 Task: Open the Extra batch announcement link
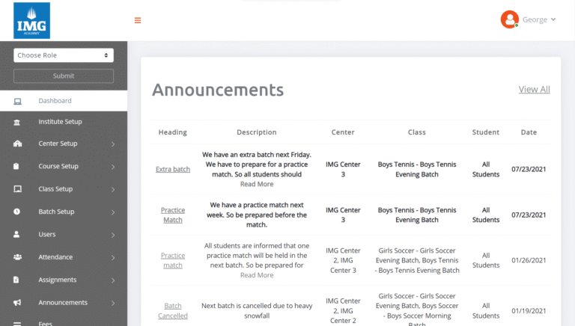pos(172,169)
